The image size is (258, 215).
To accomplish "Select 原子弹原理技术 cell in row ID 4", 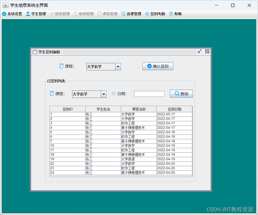I will point(139,128).
